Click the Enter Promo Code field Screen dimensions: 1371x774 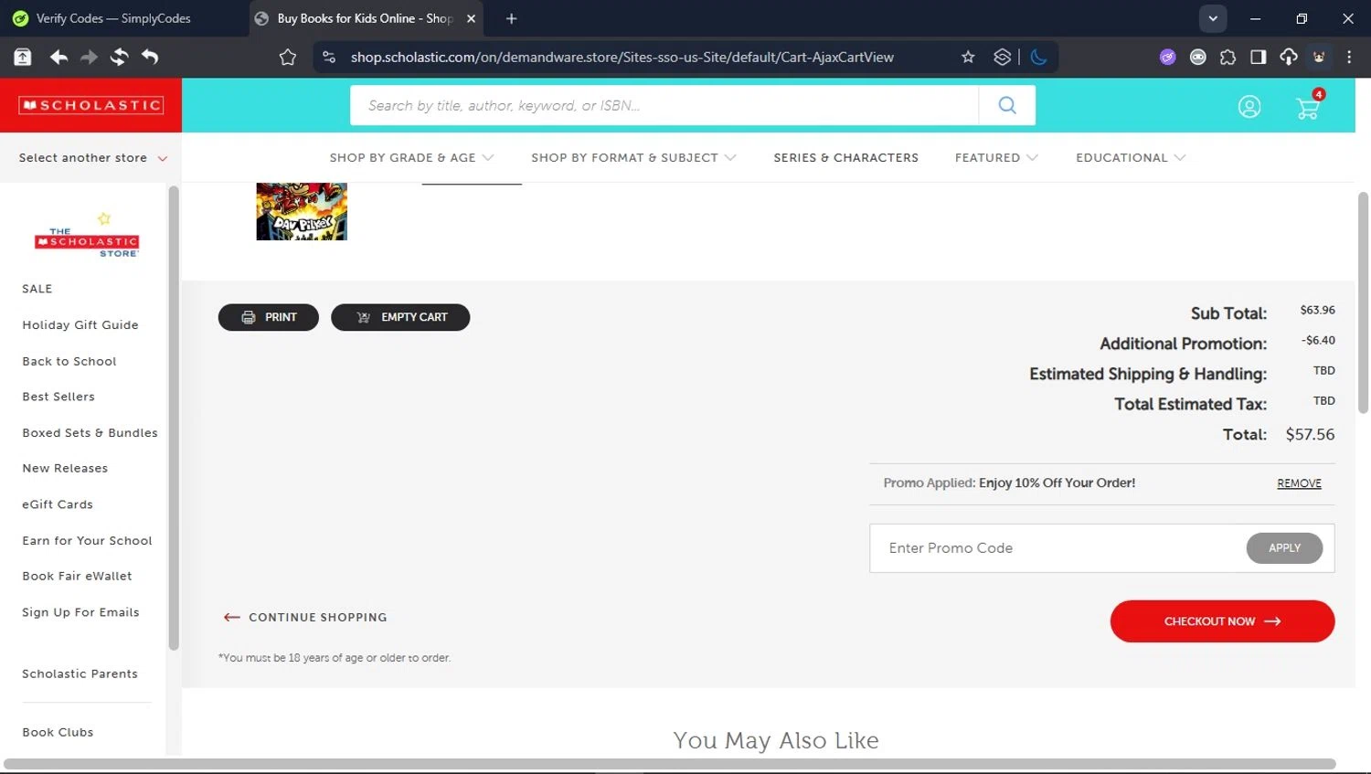click(x=1057, y=548)
